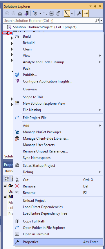The height and width of the screenshot is (249, 105).
Task: Click the Switch Views Visual Studio icon
Action: 26,14
